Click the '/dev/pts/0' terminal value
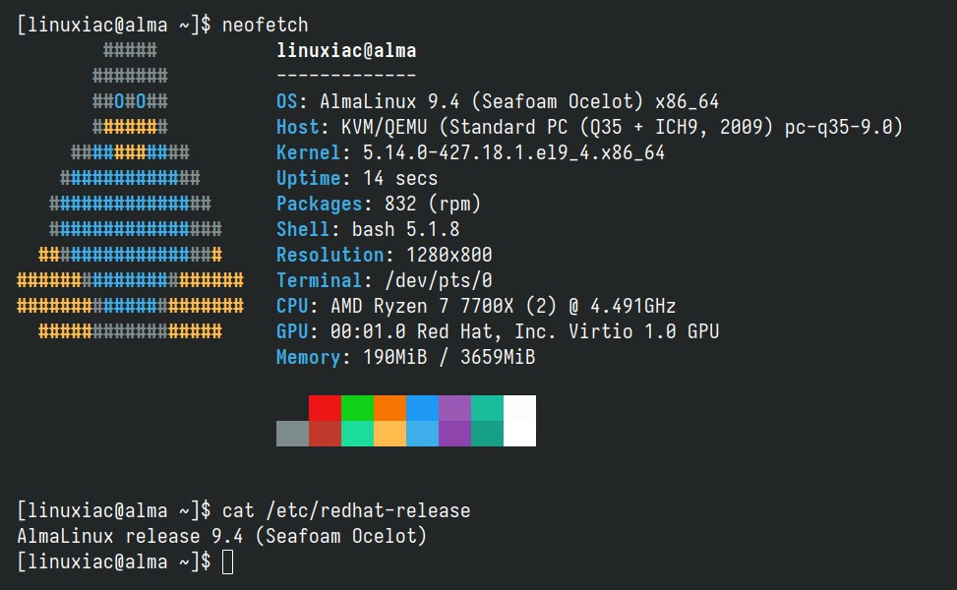This screenshot has height=590, width=957. point(439,280)
